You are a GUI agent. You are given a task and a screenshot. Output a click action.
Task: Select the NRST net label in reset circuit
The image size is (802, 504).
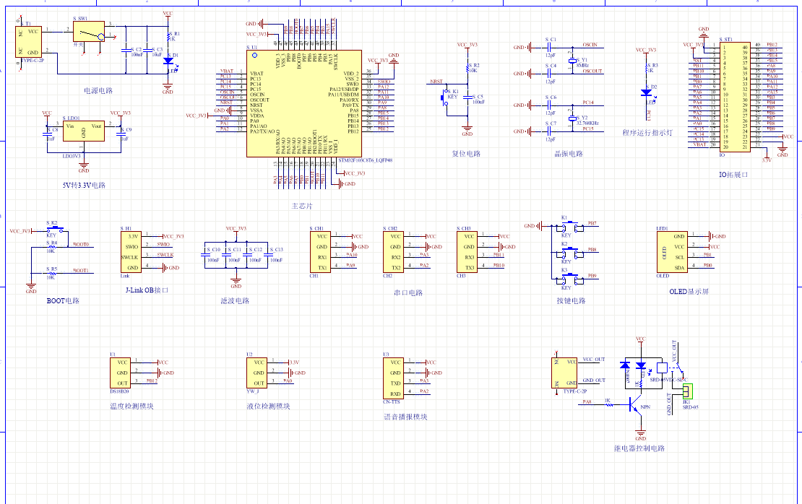[436, 82]
